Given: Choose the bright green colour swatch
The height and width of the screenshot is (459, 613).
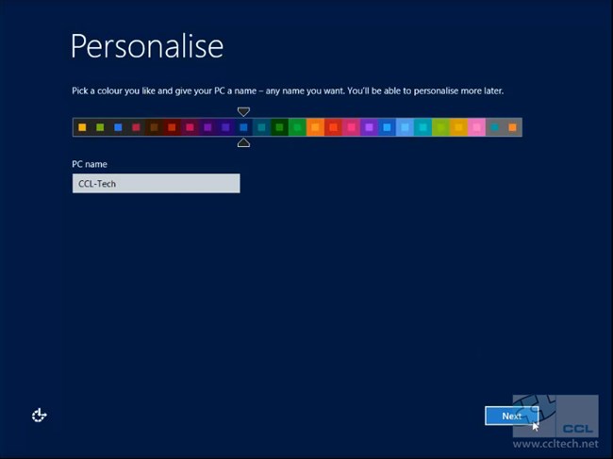Looking at the screenshot, I should (297, 127).
